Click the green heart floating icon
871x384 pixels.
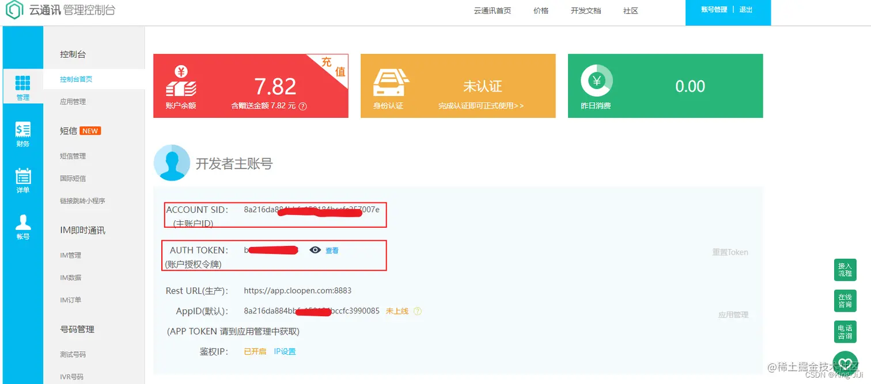coord(845,363)
